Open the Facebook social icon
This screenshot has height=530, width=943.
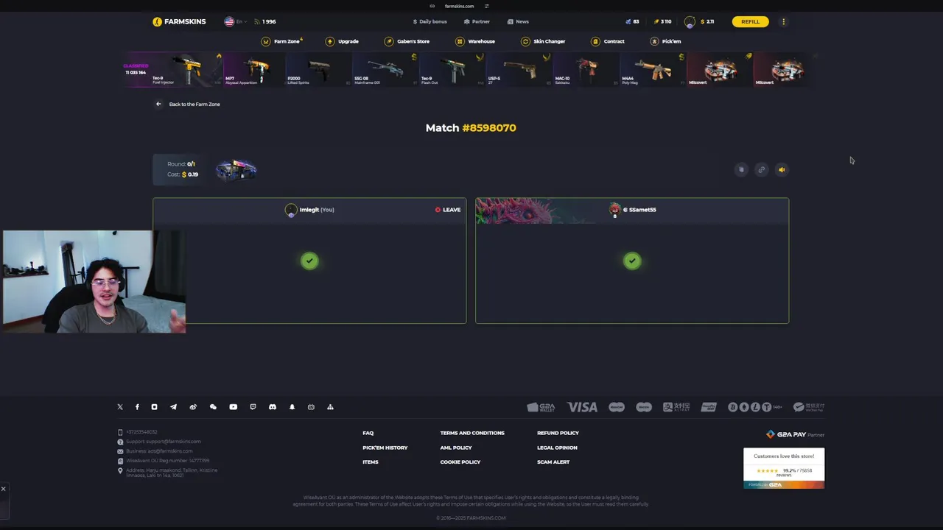[x=137, y=406]
